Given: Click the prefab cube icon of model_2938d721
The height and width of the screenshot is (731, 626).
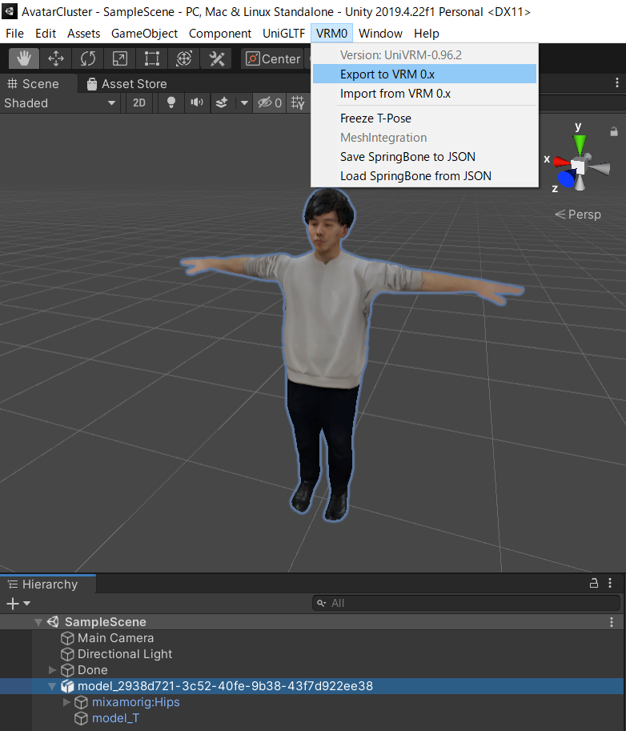Looking at the screenshot, I should click(x=67, y=686).
